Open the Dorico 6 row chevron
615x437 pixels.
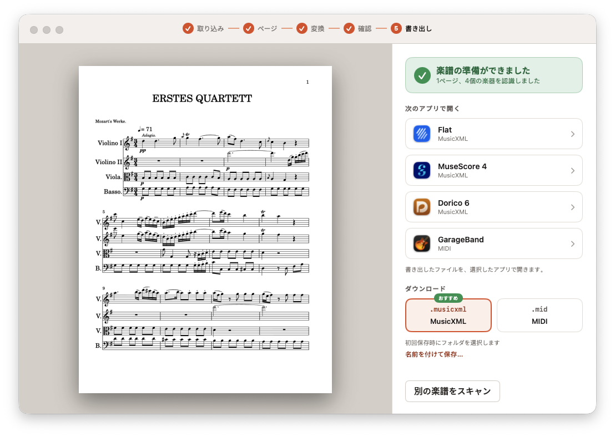point(573,207)
